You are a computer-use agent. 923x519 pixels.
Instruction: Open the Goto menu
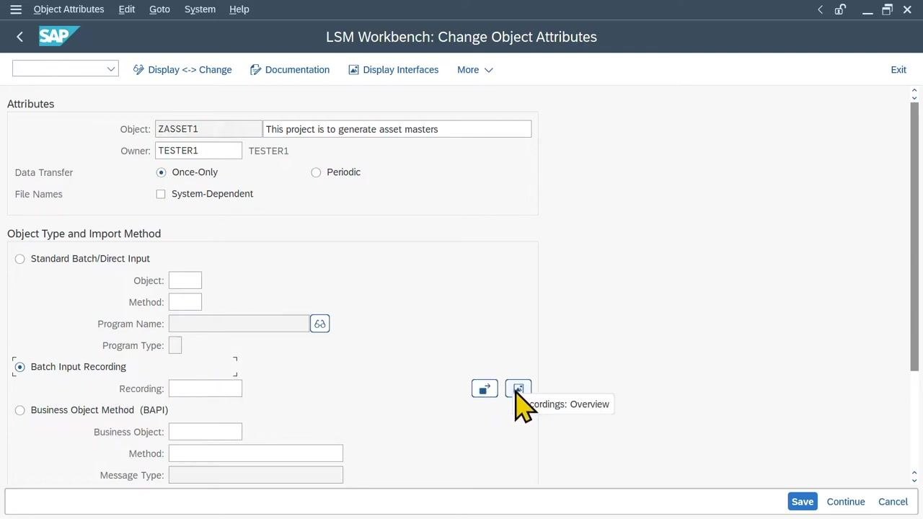pos(159,9)
